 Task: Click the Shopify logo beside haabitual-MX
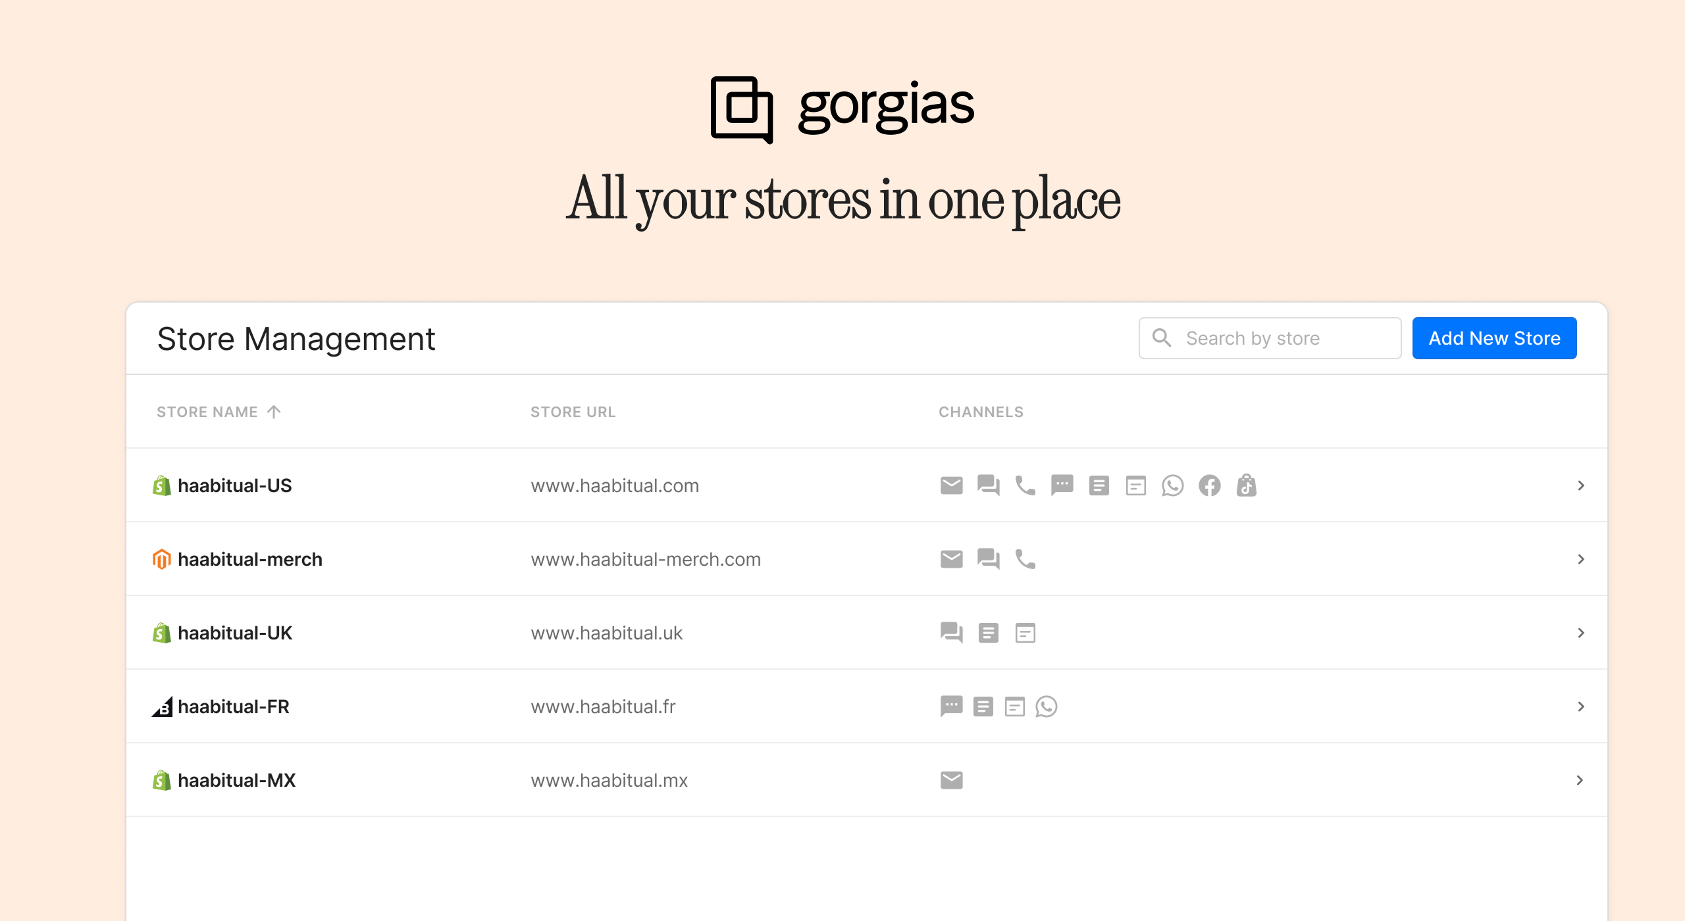point(162,780)
